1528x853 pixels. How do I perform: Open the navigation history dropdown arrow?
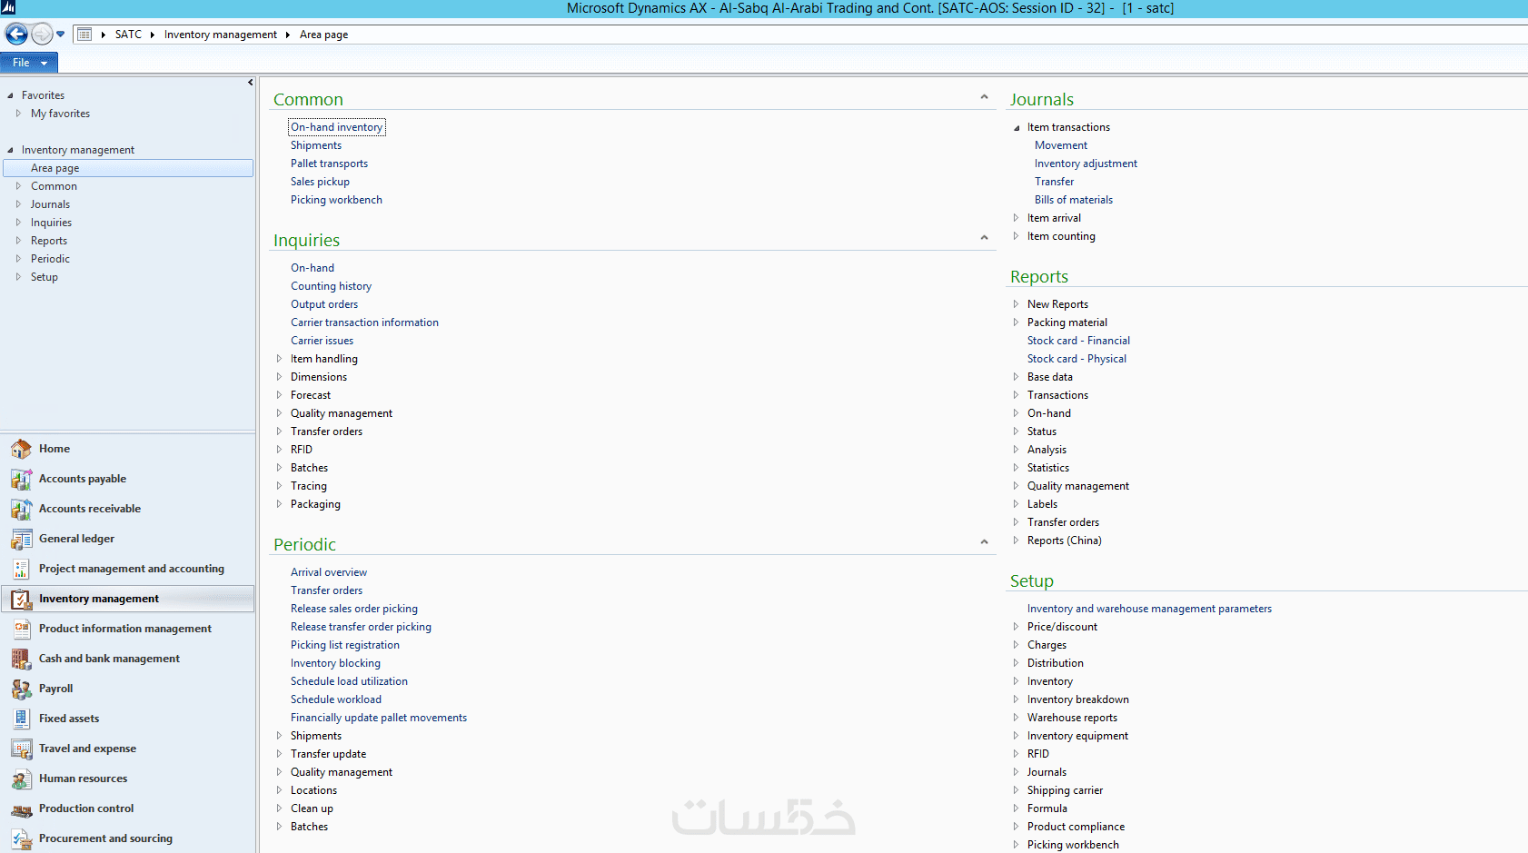(61, 35)
